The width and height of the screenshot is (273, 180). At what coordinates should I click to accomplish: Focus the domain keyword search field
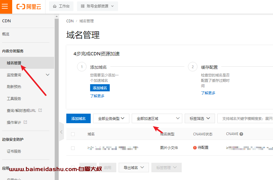[x=245, y=118]
